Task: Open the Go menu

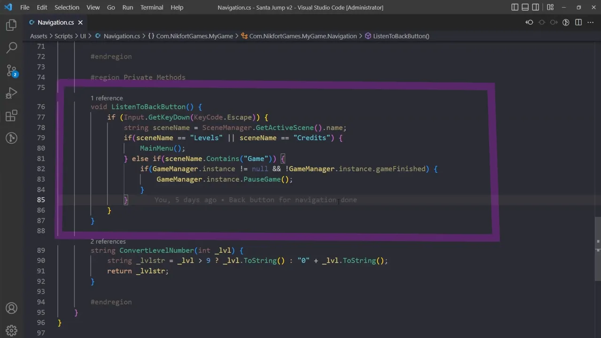Action: coord(111,8)
